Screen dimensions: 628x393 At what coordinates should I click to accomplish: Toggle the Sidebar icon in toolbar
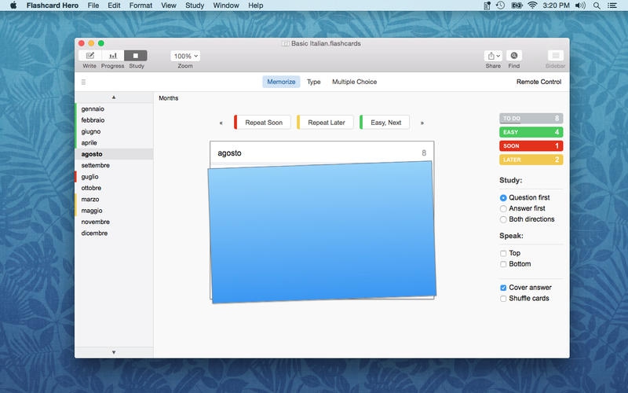(x=555, y=56)
